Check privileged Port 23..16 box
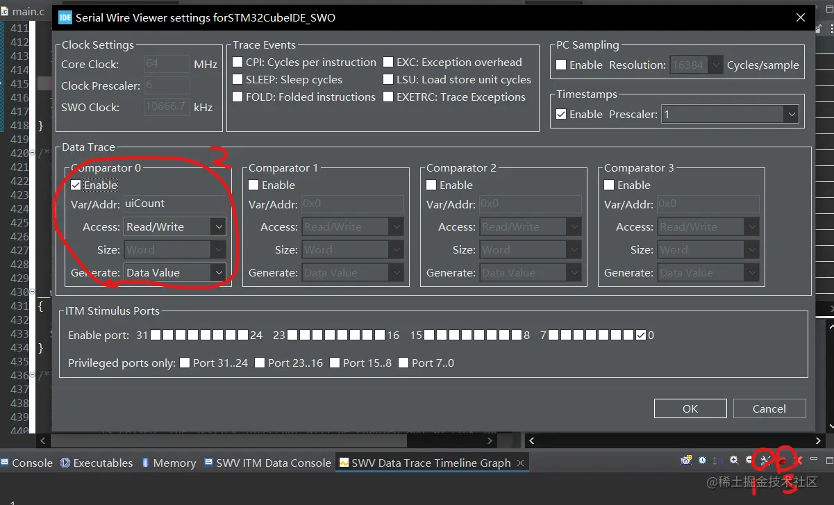Viewport: 834px width, 505px height. click(x=260, y=363)
